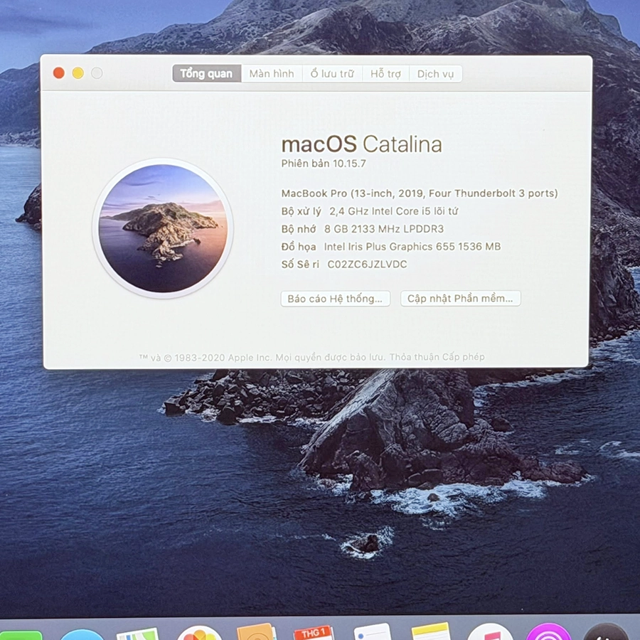The height and width of the screenshot is (640, 640).
Task: Launch Maps from the Dock
Action: (x=137, y=634)
